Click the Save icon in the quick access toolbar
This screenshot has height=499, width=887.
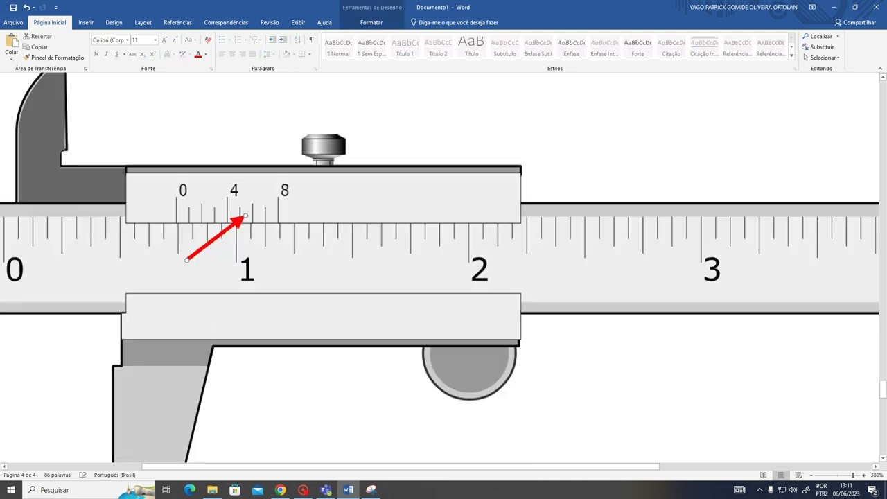(x=13, y=8)
